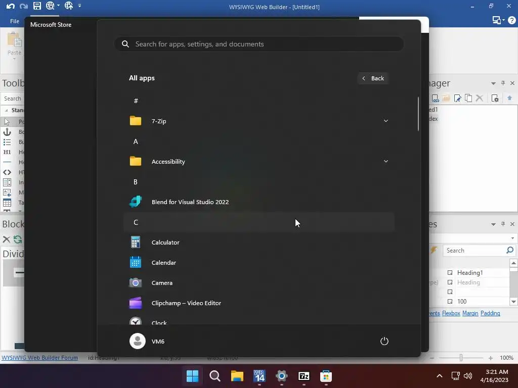The width and height of the screenshot is (518, 388).
Task: Open Windows Start button on taskbar
Action: coord(193,376)
